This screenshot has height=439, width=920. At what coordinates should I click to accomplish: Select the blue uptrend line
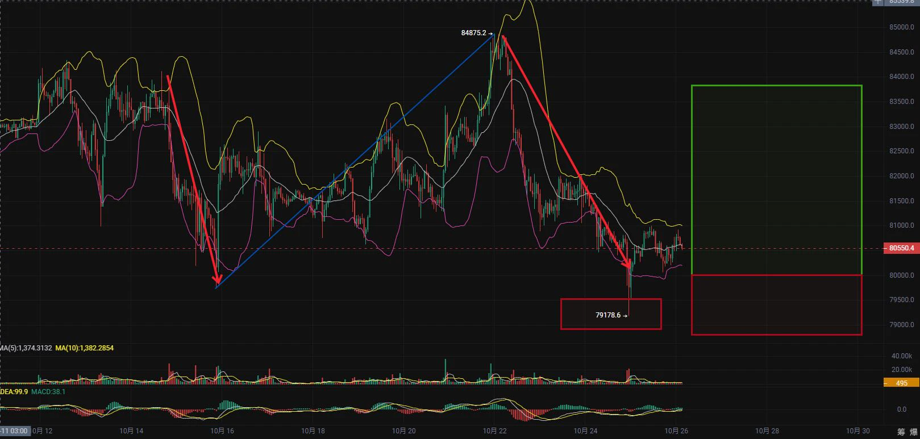[x=355, y=161]
